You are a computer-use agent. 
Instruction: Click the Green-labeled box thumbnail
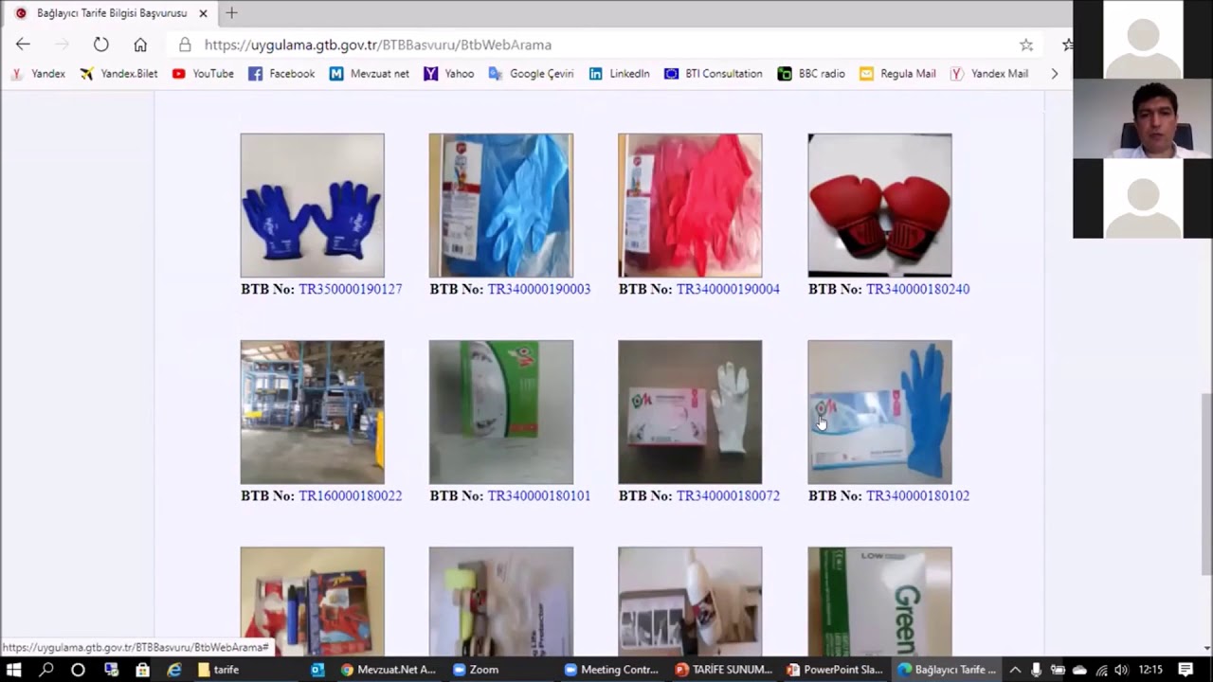click(879, 601)
